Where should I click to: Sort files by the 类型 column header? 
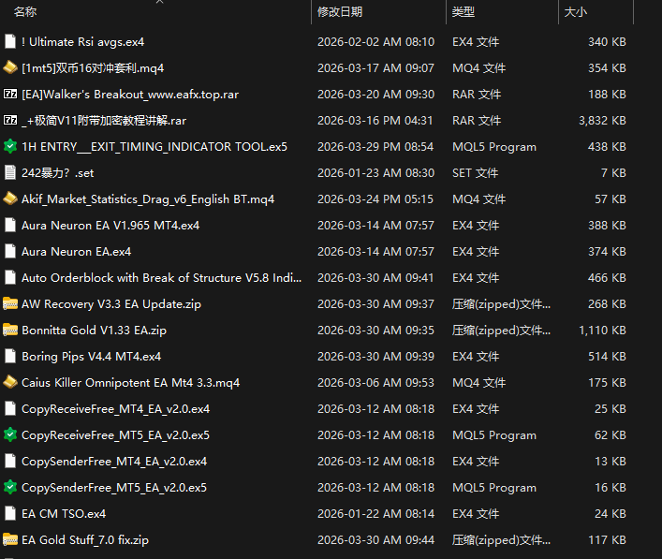pyautogui.click(x=463, y=12)
